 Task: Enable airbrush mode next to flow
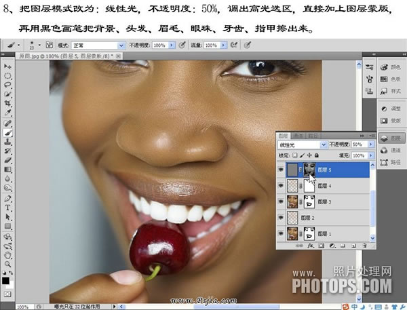tap(234, 45)
